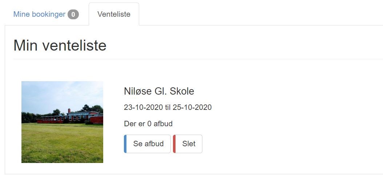Click the Min venteliste heading
Image resolution: width=383 pixels, height=195 pixels.
point(60,45)
